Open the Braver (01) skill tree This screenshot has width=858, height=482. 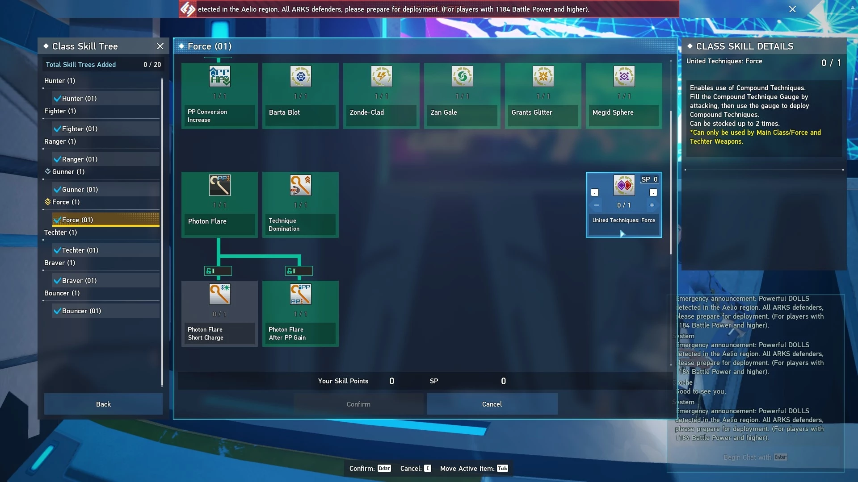[106, 280]
